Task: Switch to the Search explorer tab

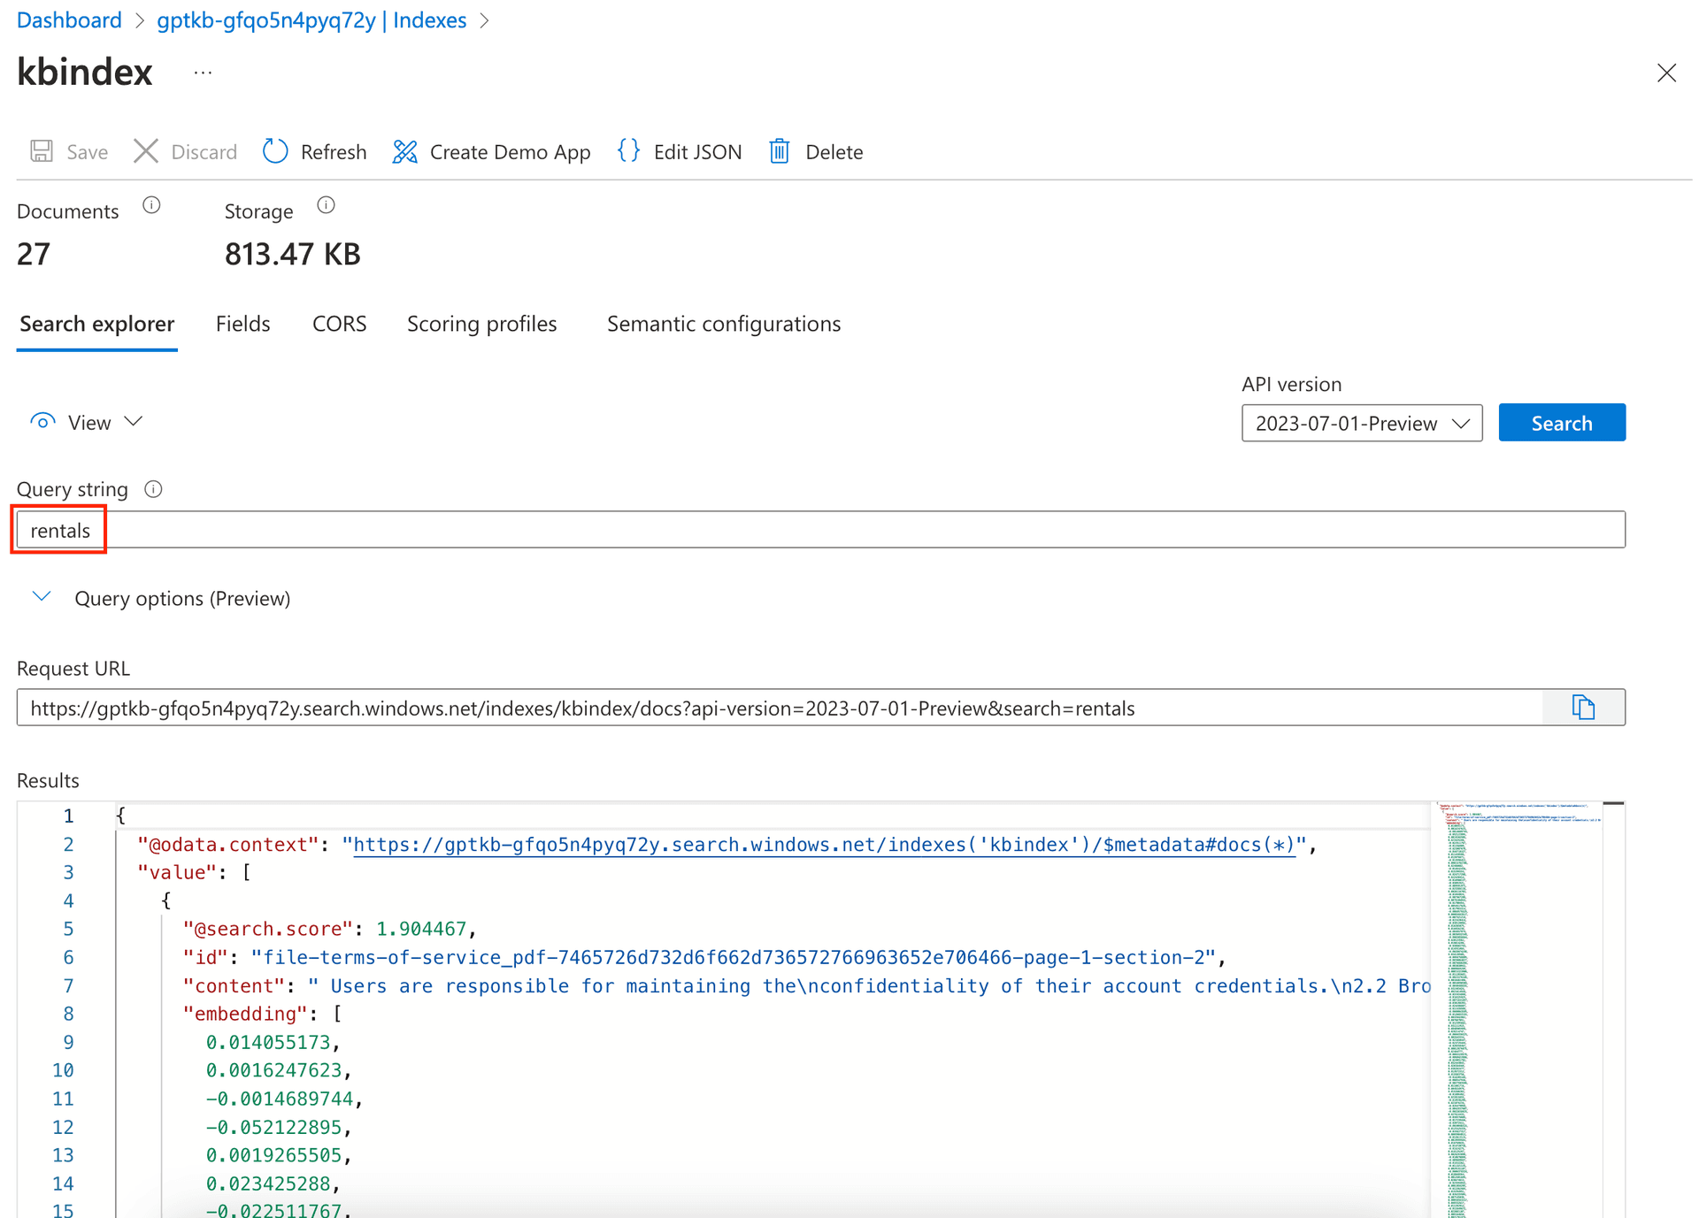Action: tap(96, 324)
